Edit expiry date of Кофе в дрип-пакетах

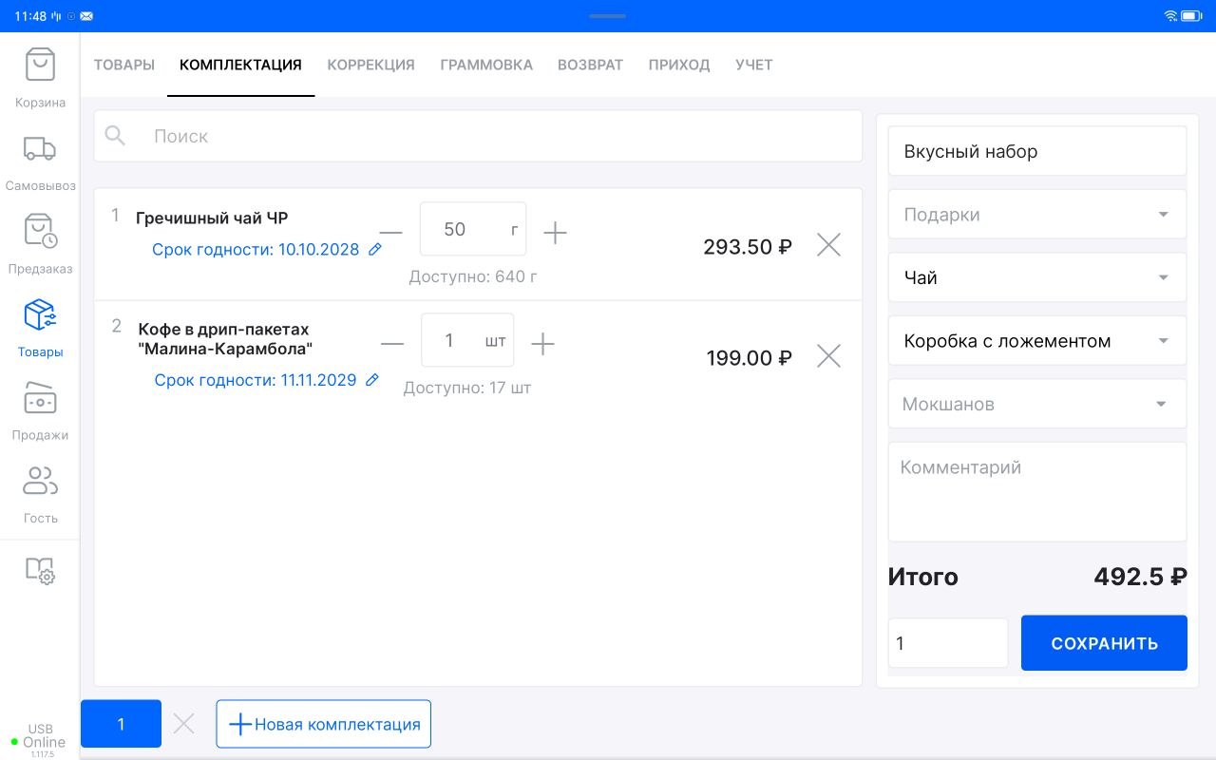370,379
